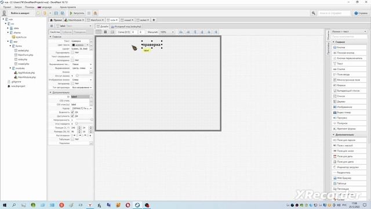The width and height of the screenshot is (371, 209).
Task: Open the Цвет текста color swatch
Action: pos(74,45)
